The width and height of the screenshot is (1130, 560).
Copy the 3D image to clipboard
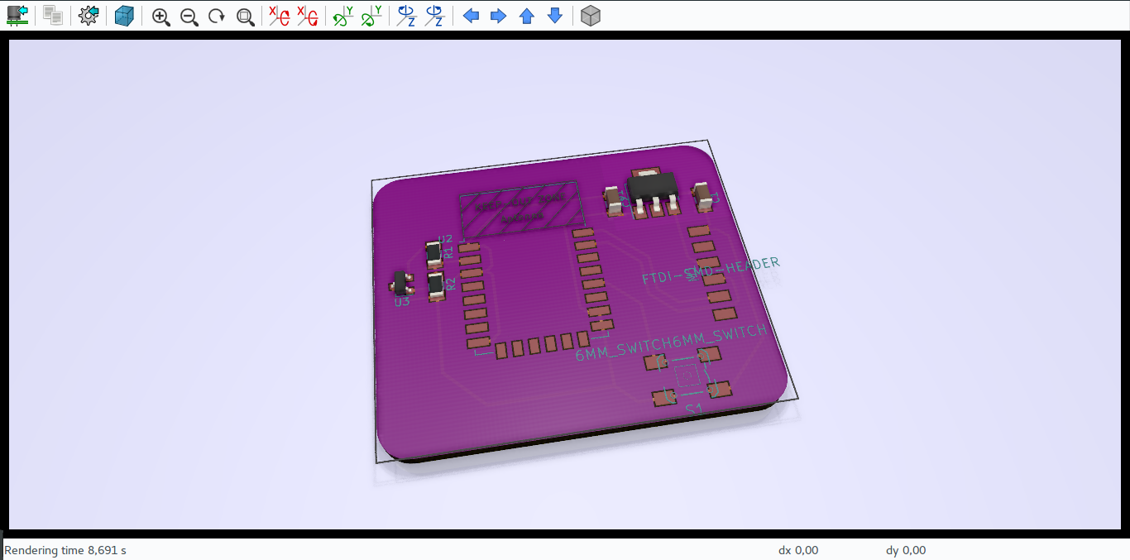52,15
